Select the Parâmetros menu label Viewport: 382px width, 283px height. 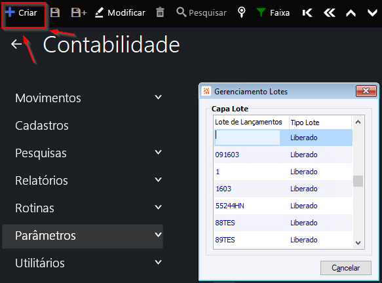click(46, 236)
